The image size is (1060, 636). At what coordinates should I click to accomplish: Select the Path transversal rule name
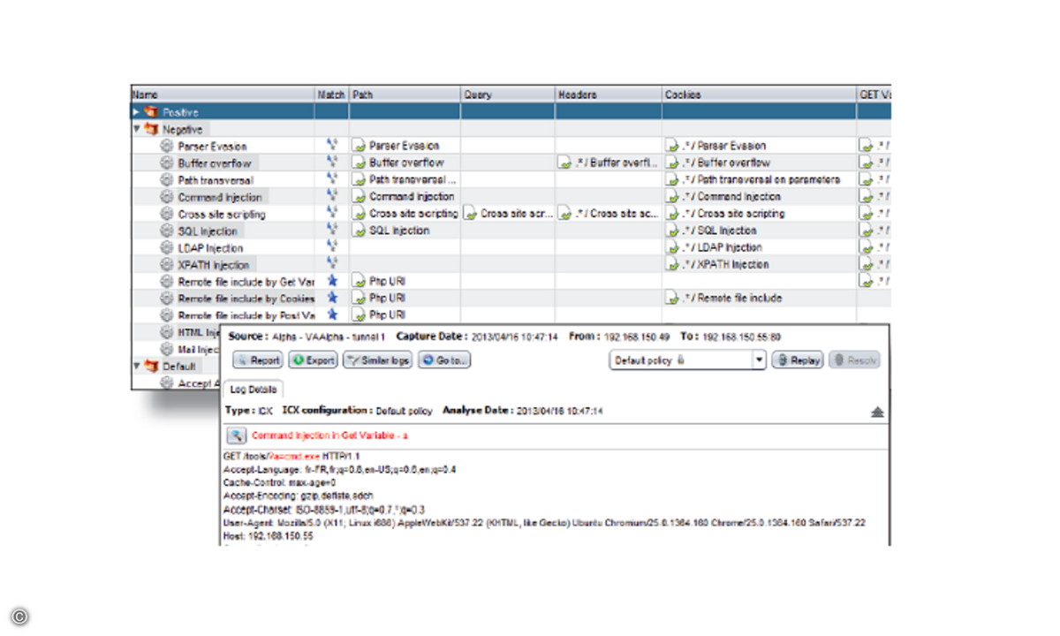pos(215,180)
